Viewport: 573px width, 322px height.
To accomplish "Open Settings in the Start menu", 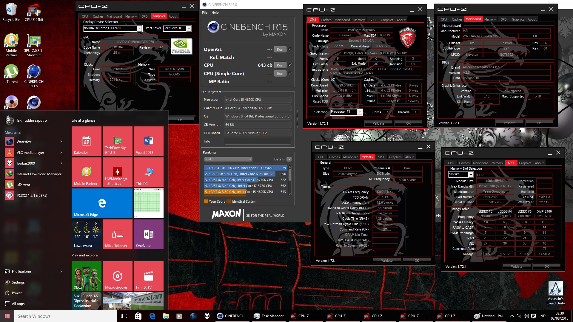I will (x=18, y=282).
